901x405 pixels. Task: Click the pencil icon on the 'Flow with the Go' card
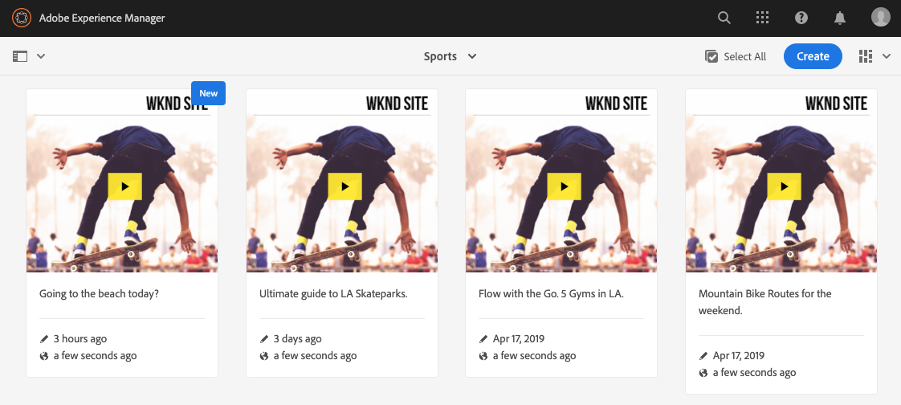[484, 339]
